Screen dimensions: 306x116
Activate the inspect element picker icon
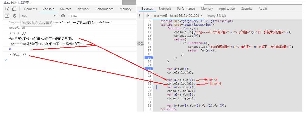click(x=7, y=9)
